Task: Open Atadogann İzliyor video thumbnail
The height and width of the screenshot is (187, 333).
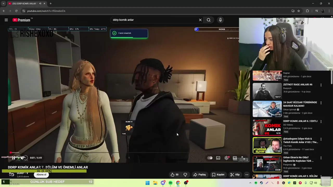Action: pos(267,145)
